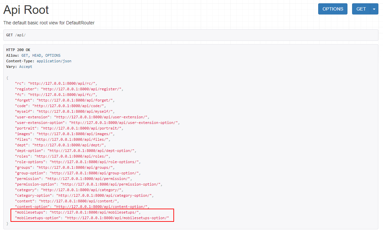This screenshot has height=233, width=383.
Task: Follow the api/files/ URL
Action: (x=73, y=139)
